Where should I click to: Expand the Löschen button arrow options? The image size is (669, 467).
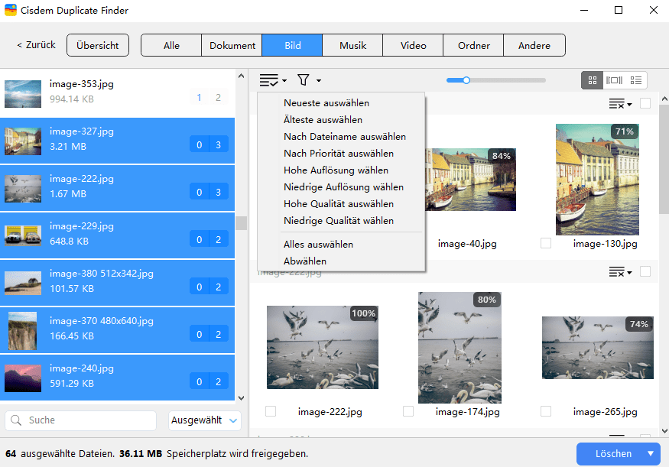tap(651, 453)
